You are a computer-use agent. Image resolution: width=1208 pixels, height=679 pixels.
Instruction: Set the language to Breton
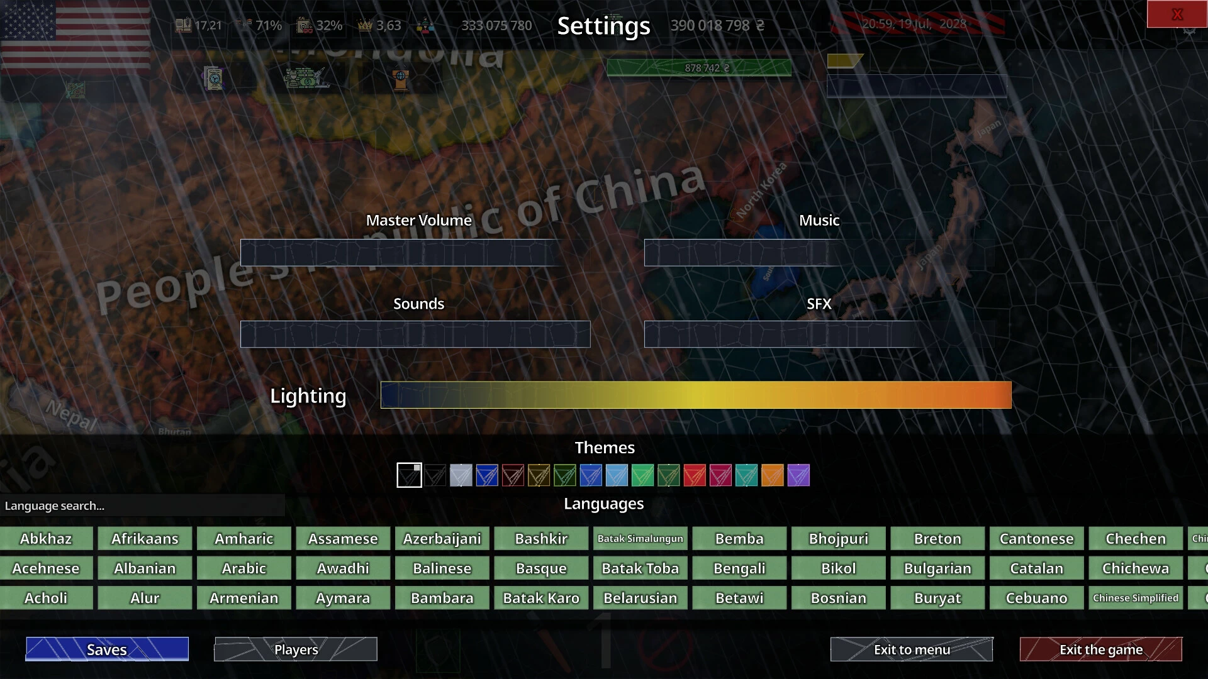coord(937,539)
